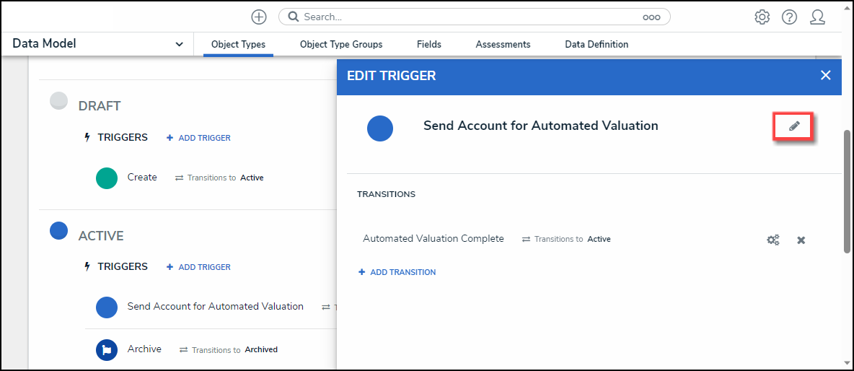Select the Data Definition tab
Image resolution: width=854 pixels, height=371 pixels.
(597, 45)
